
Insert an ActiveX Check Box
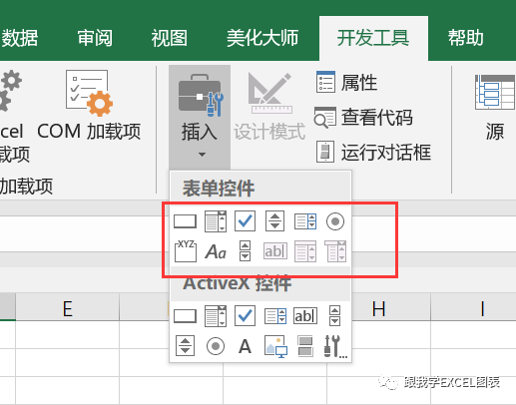coord(245,316)
